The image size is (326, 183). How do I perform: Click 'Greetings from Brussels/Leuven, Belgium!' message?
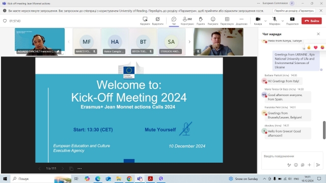point(288,115)
